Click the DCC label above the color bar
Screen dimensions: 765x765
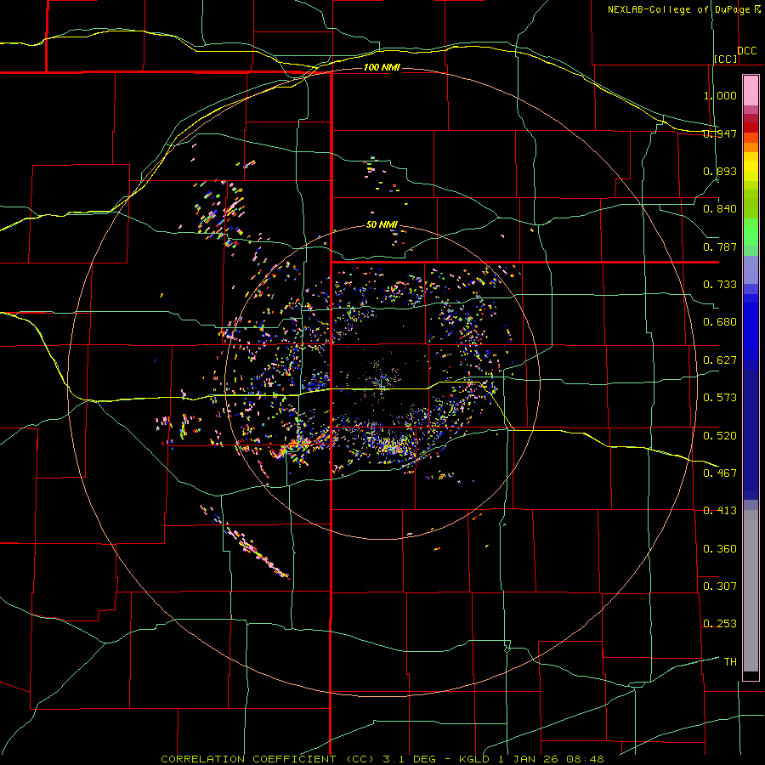point(746,51)
